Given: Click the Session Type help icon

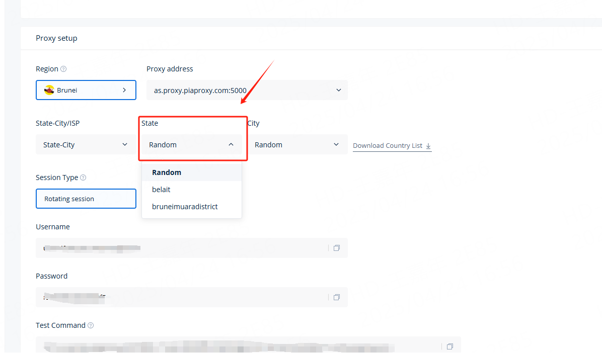Looking at the screenshot, I should click(x=83, y=178).
